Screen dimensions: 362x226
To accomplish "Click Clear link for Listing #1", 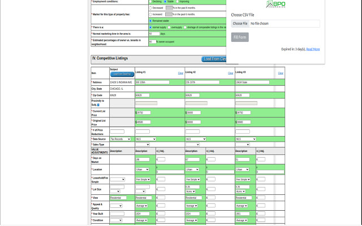I will click(x=180, y=73).
